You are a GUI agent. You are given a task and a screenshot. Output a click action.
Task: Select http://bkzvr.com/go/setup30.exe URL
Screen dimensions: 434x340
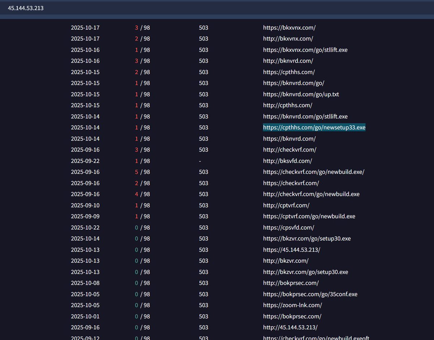tap(306, 272)
